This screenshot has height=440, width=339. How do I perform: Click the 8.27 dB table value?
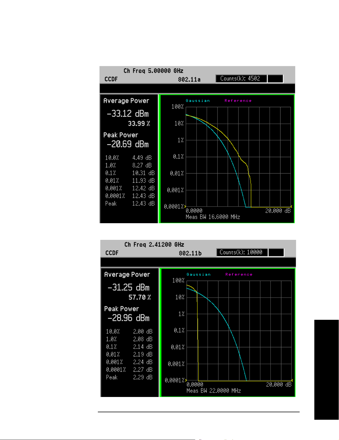coord(142,165)
